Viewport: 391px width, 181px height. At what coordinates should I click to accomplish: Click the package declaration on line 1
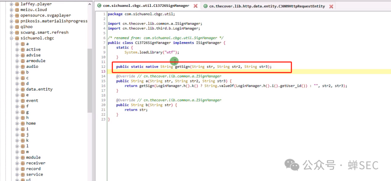pos(142,14)
